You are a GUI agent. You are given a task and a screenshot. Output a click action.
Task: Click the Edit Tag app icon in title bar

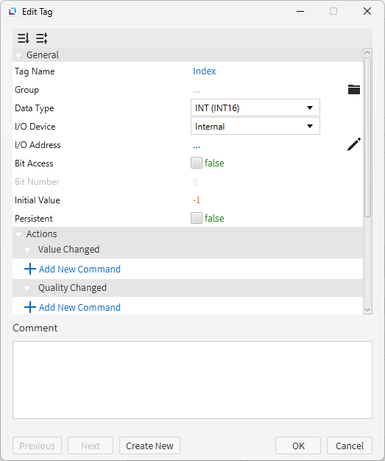pyautogui.click(x=13, y=12)
